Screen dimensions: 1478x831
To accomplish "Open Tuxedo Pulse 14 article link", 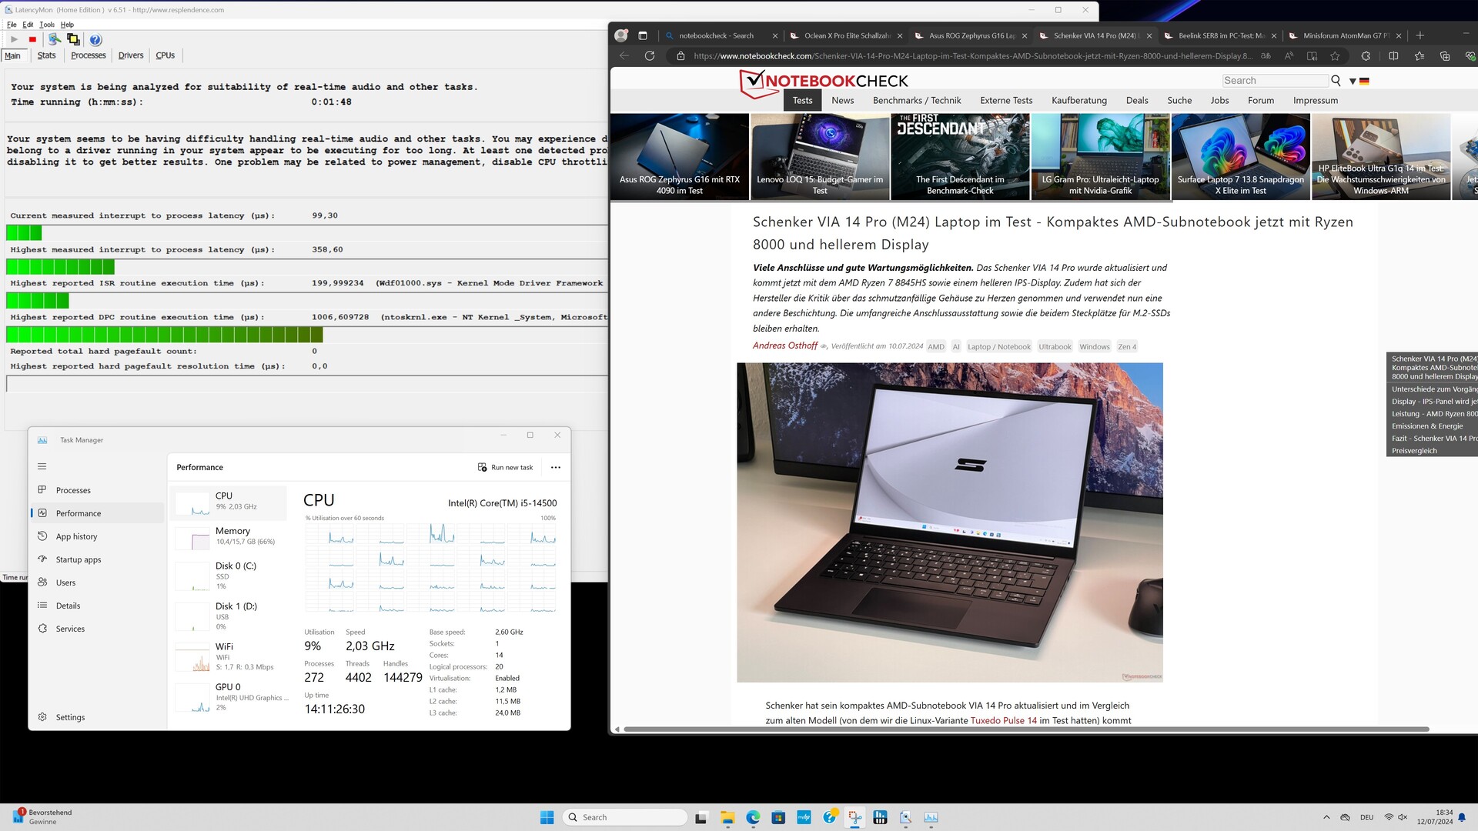I will 1003,721.
